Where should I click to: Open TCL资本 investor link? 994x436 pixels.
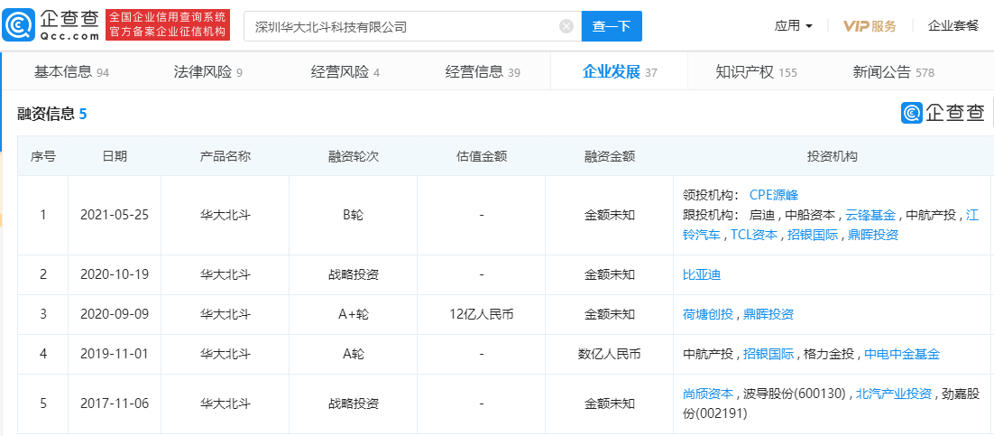(x=754, y=235)
